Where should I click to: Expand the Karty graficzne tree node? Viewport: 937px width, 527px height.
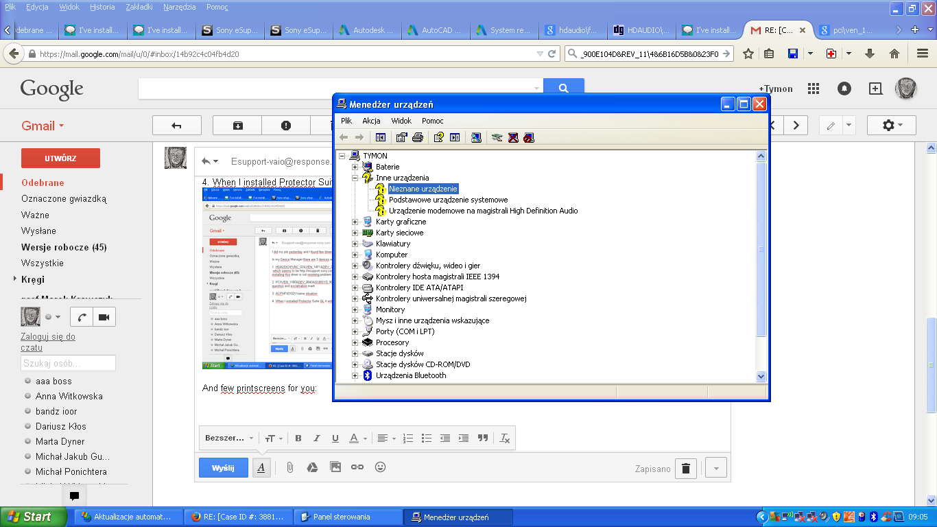tap(355, 222)
